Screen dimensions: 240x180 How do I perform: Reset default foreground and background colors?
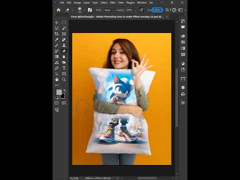(57, 97)
